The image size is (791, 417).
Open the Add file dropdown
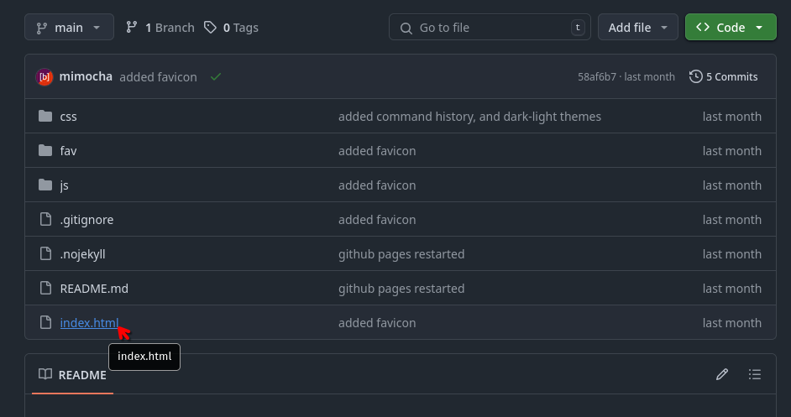pos(637,27)
